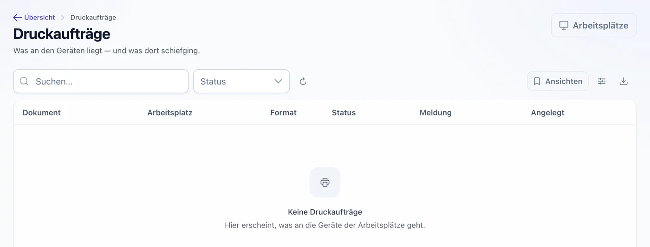
Task: Click the back arrow next to Übersicht
Action: (x=18, y=18)
